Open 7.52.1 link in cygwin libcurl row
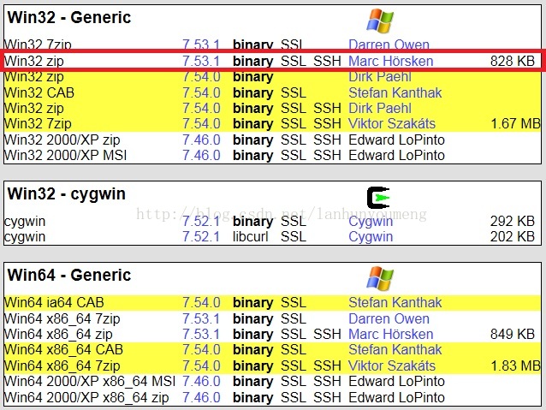 [201, 237]
